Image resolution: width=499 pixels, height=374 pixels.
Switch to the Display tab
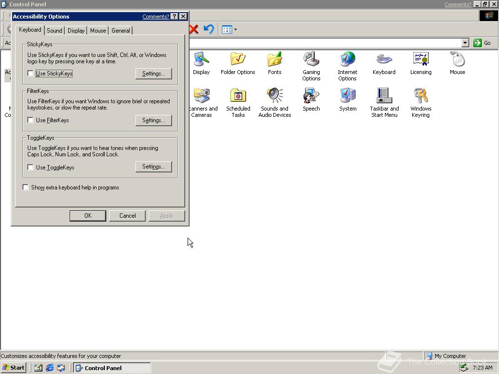coord(76,31)
